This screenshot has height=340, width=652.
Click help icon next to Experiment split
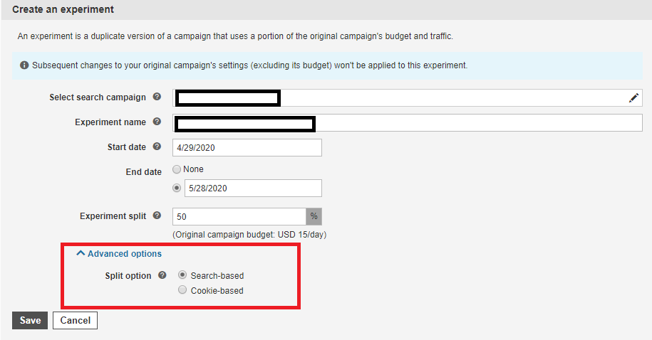click(157, 216)
